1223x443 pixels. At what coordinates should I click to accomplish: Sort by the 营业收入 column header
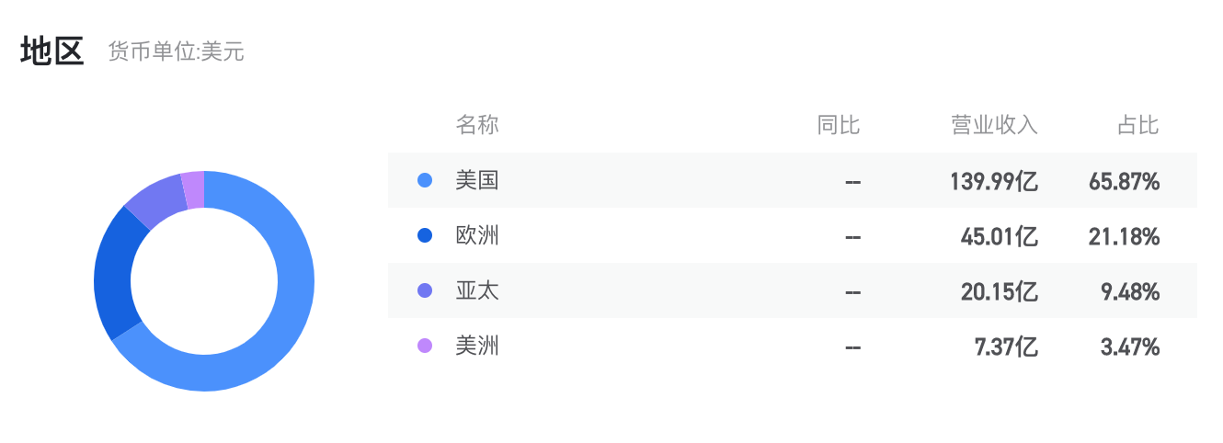994,125
